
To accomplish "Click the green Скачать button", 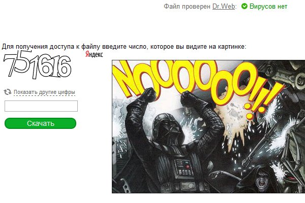I will point(40,123).
